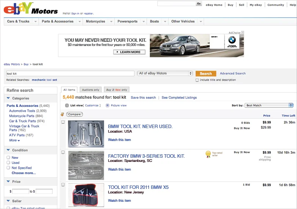Screen dimensions: 297x209
Task: Click Save this search link
Action: click(143, 98)
